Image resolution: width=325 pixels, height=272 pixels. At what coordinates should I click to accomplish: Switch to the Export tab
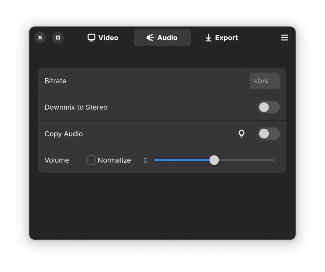point(222,37)
